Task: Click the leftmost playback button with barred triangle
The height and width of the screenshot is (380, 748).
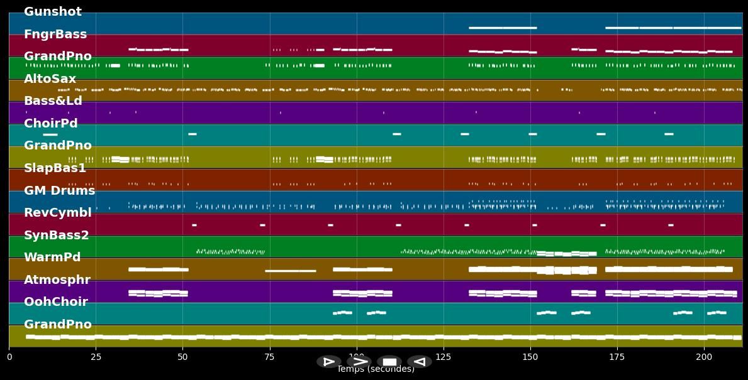Action: pos(328,362)
